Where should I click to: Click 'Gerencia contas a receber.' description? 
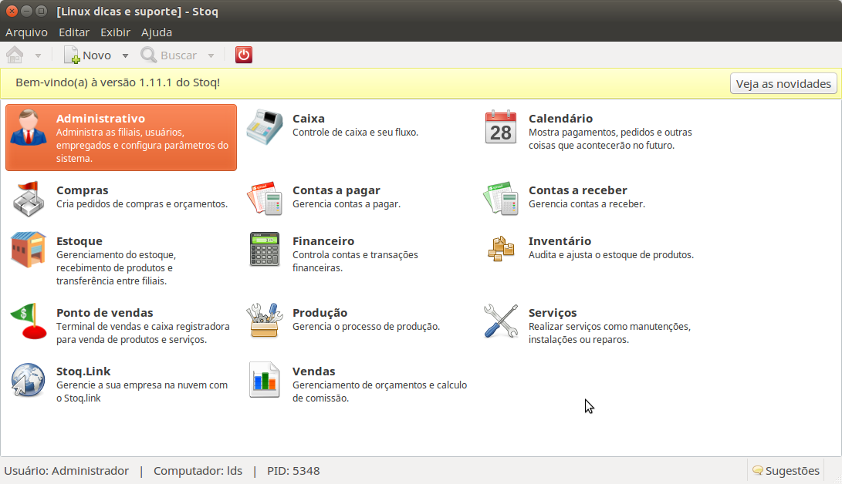(x=587, y=204)
